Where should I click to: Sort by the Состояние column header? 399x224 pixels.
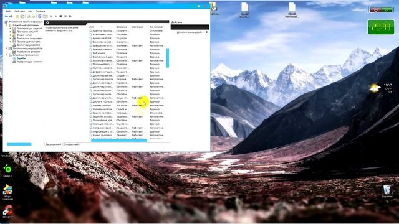138,27
